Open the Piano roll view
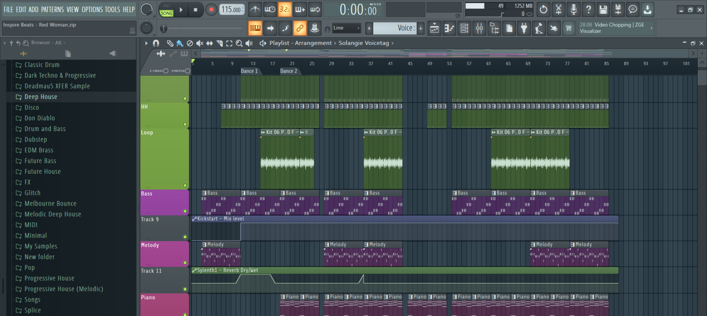This screenshot has height=316, width=707. [449, 28]
